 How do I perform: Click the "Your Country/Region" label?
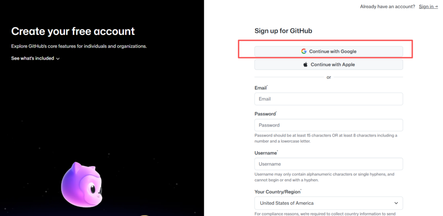[277, 192]
